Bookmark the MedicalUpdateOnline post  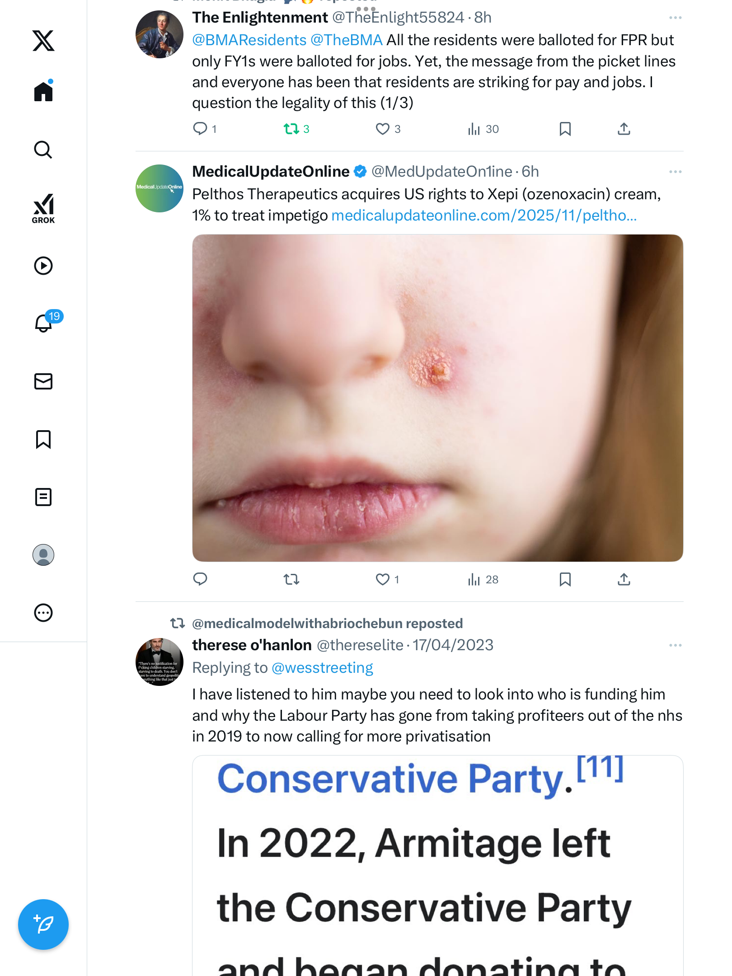click(x=565, y=579)
